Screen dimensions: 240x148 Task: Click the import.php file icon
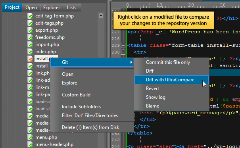pyautogui.click(x=30, y=44)
